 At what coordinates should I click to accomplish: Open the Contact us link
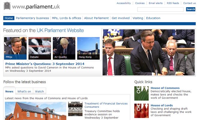(189, 3)
